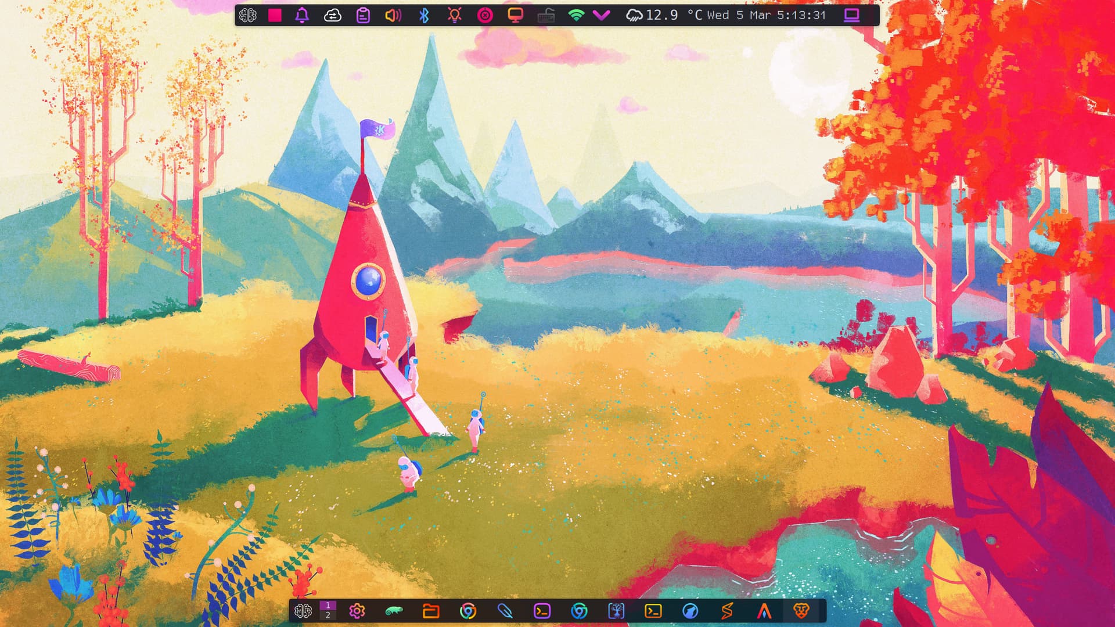The height and width of the screenshot is (627, 1115).
Task: Open the orange display monitor tray icon
Action: click(x=515, y=15)
